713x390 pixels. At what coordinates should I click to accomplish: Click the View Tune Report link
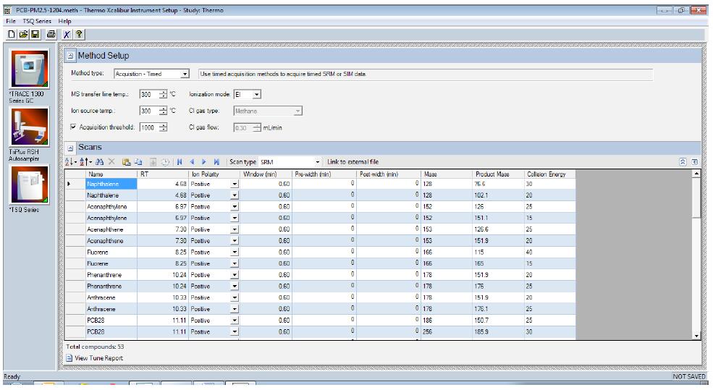pos(98,357)
